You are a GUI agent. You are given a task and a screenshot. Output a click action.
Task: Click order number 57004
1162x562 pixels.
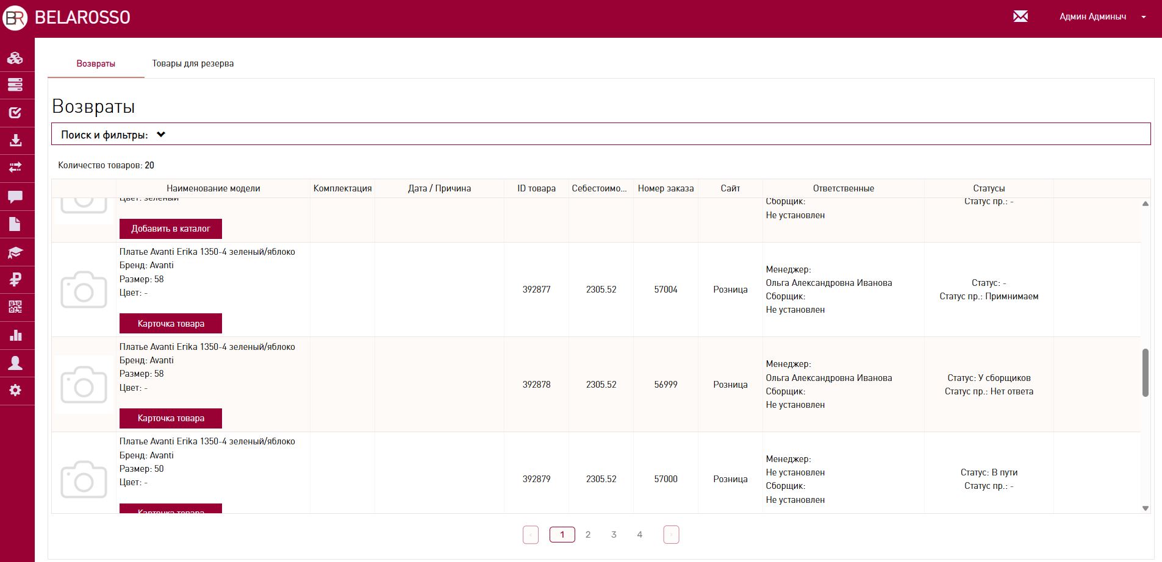666,290
